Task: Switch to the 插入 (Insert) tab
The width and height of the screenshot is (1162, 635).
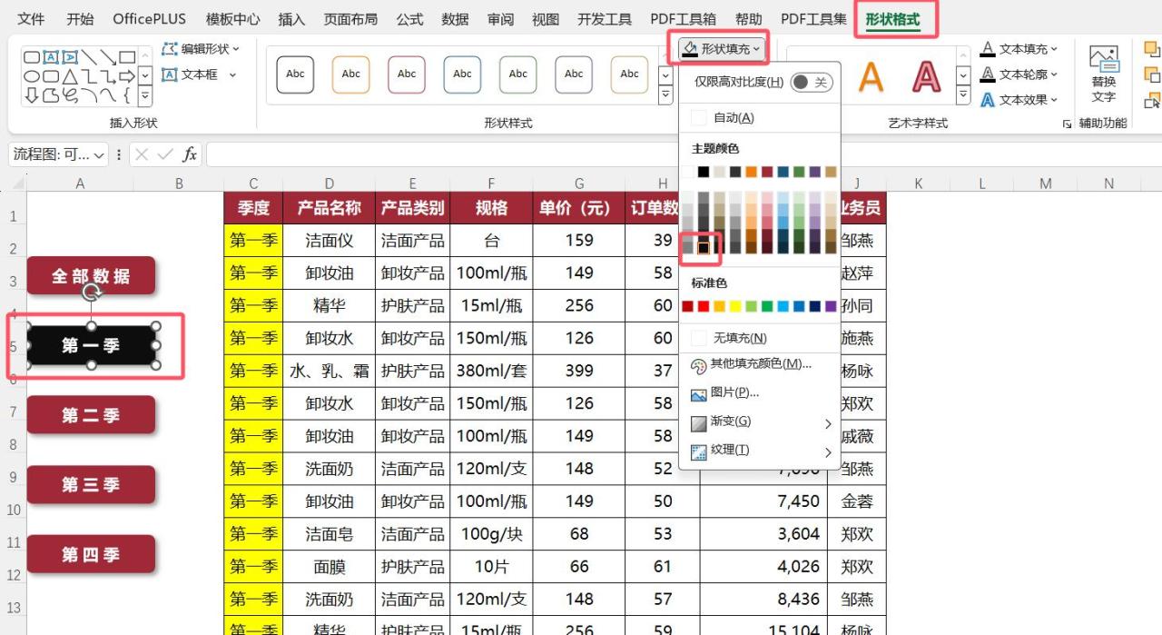Action: pyautogui.click(x=291, y=19)
